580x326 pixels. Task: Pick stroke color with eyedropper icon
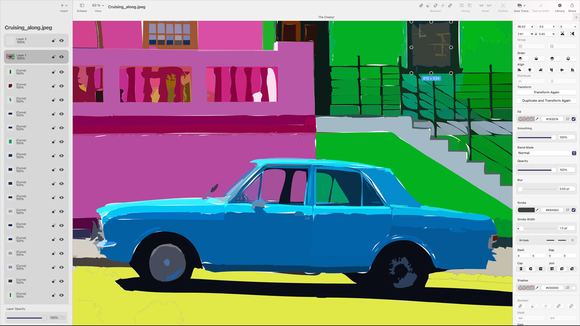pos(537,210)
